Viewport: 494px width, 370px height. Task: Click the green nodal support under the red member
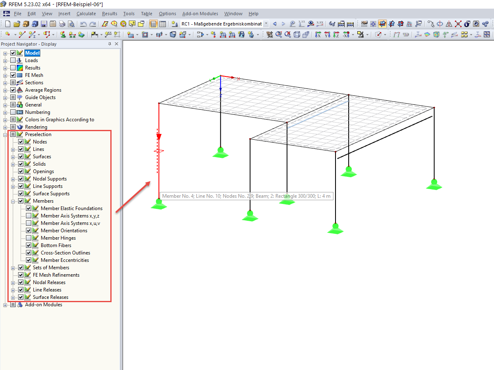click(159, 203)
